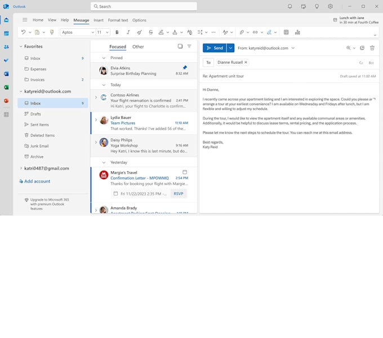Click the tips lightbulb icon
This screenshot has width=383, height=338.
[x=317, y=6]
